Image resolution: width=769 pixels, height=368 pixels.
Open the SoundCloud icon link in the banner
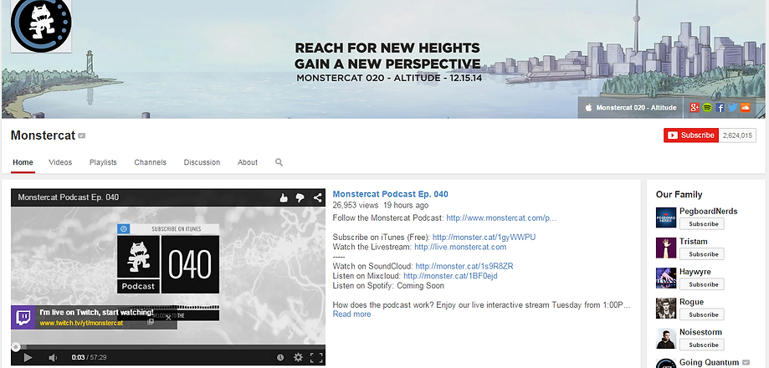[x=746, y=108]
